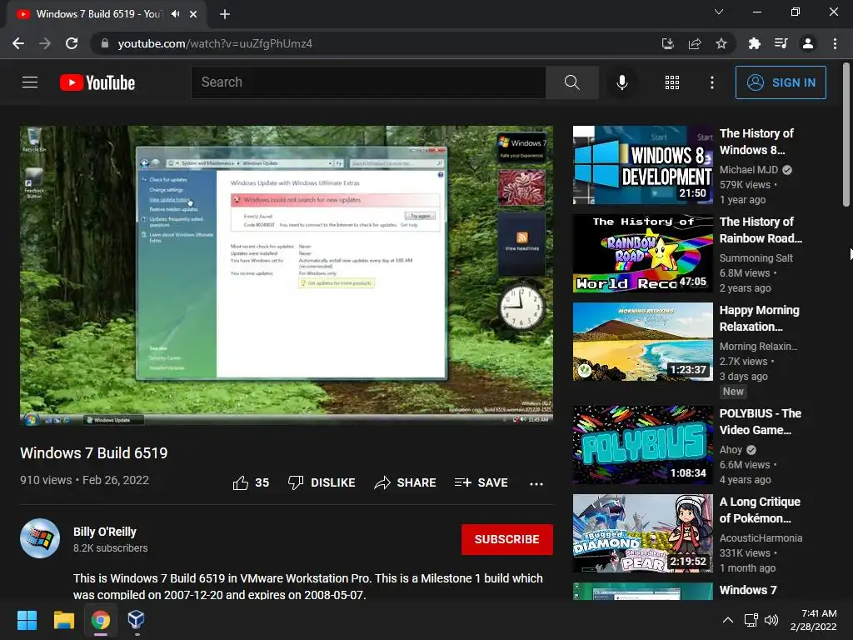View site information lock icon
The height and width of the screenshot is (640, 853).
[105, 43]
